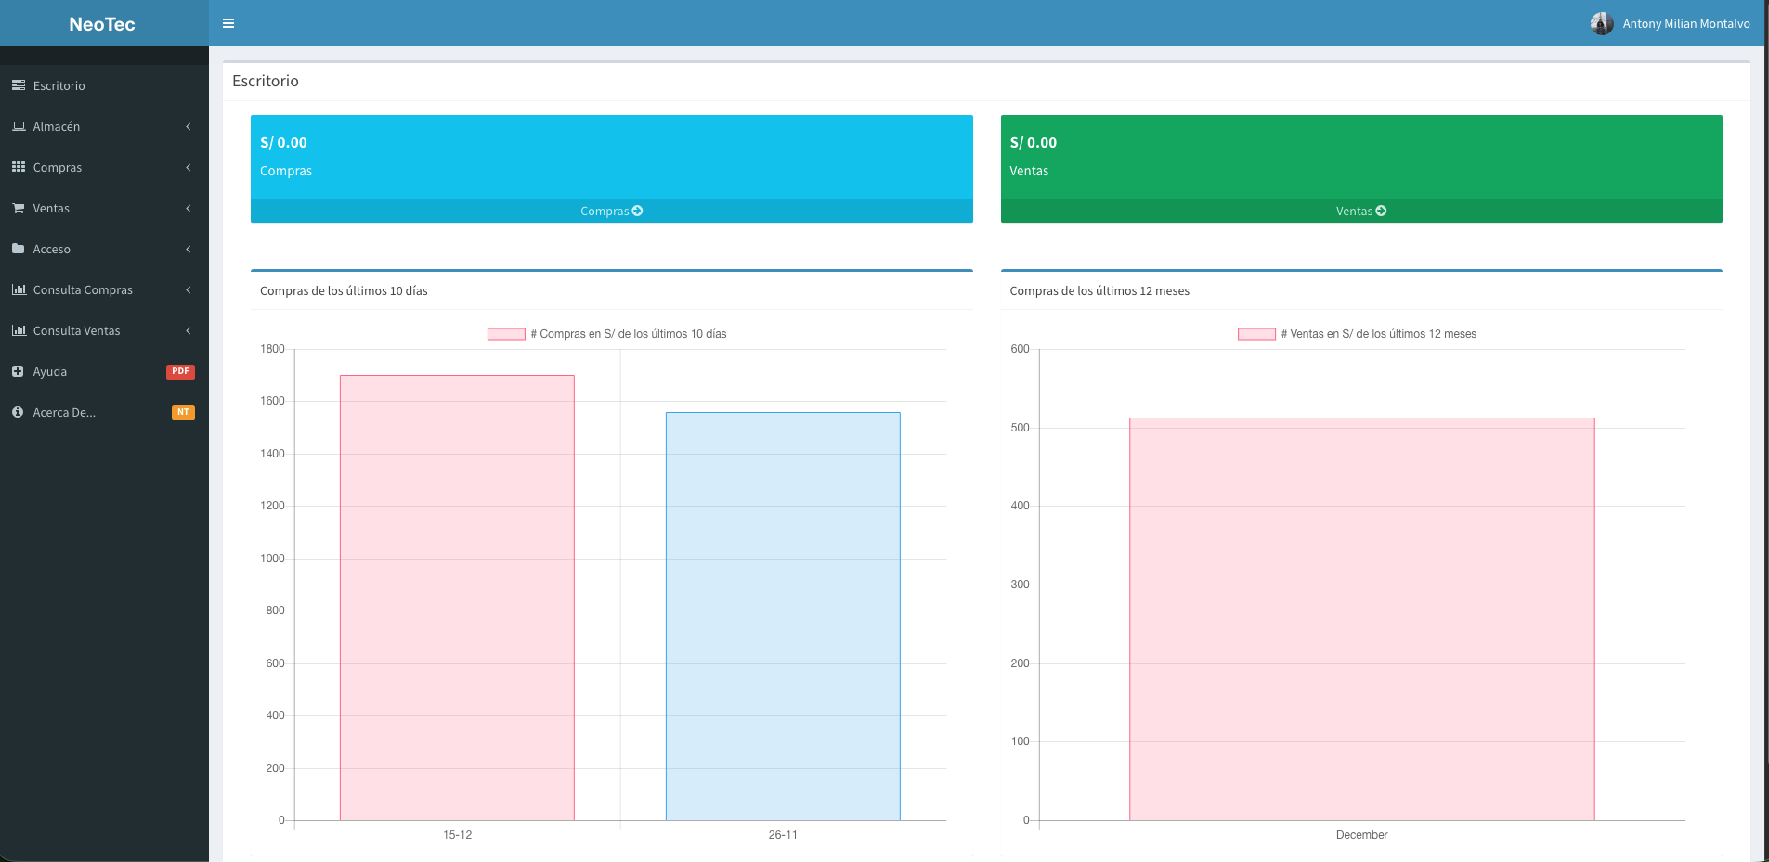Click the Consulta Compras chart icon
The width and height of the screenshot is (1769, 862).
19,289
